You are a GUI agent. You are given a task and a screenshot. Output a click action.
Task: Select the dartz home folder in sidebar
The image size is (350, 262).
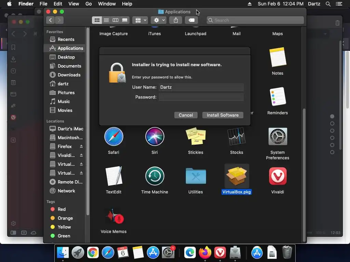tap(64, 84)
